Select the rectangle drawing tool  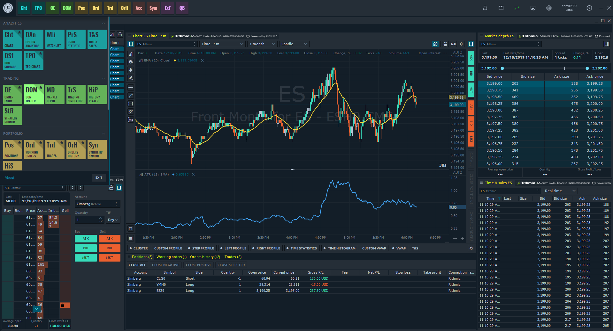point(131,104)
